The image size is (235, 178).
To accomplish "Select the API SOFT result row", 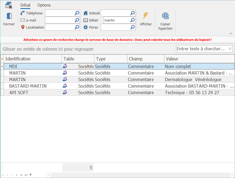I will pyautogui.click(x=19, y=93).
